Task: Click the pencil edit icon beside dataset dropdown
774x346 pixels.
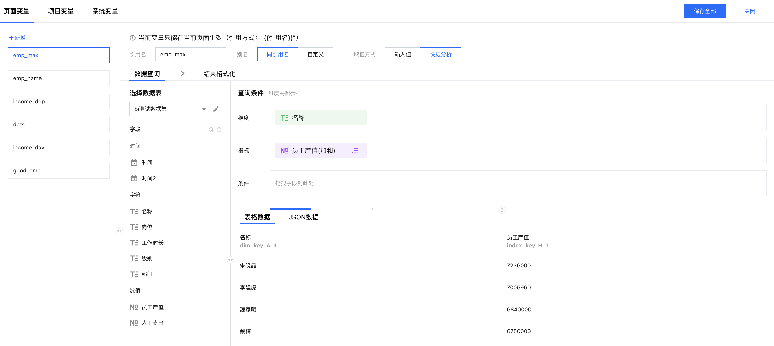Action: tap(216, 109)
